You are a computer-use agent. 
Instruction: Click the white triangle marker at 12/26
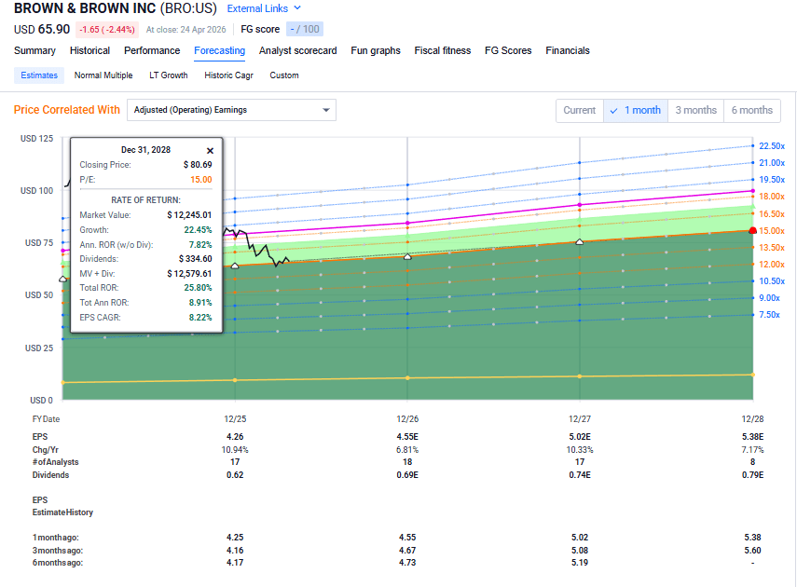click(407, 256)
